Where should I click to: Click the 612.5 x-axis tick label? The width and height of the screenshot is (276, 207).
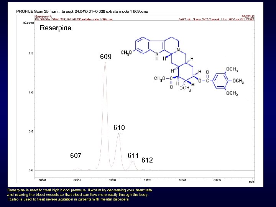pos(147,180)
